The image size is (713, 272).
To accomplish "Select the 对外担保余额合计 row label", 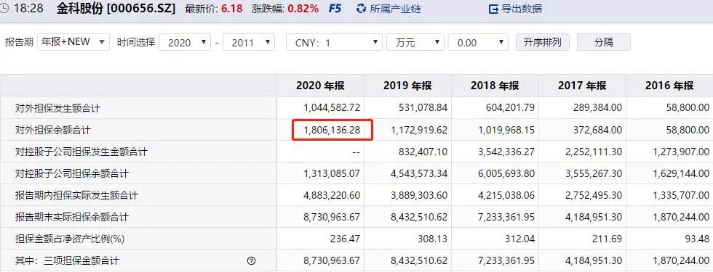I will click(x=52, y=130).
